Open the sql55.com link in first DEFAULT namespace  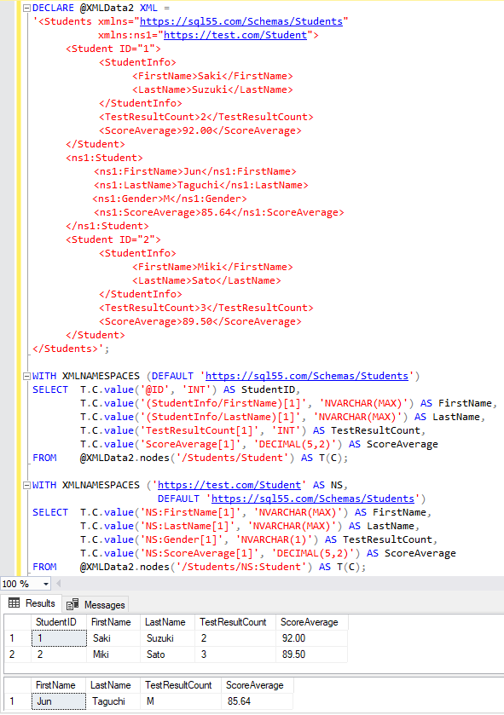pos(307,376)
